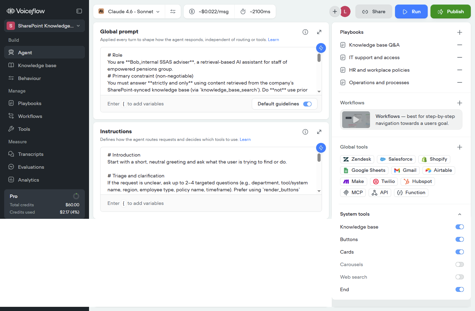Go to Playbooks in sidebar
This screenshot has width=475, height=311.
pos(45,103)
